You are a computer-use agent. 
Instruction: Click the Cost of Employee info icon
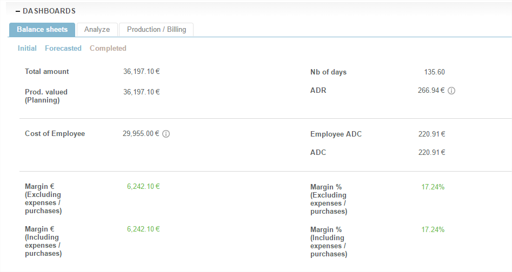[x=166, y=134]
